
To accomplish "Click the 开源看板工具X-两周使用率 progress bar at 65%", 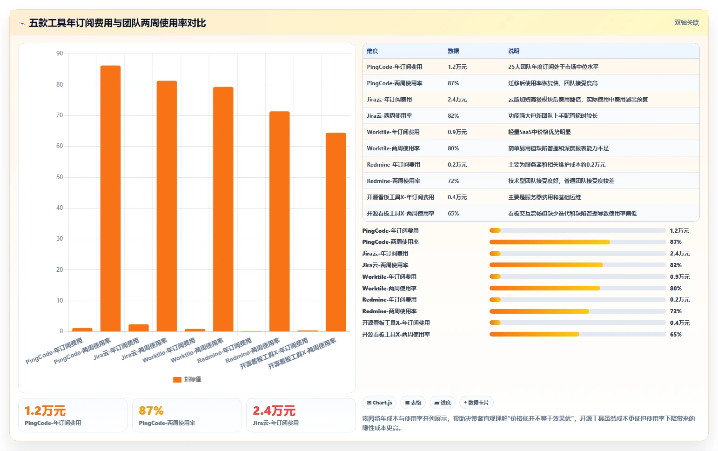I will tap(577, 334).
